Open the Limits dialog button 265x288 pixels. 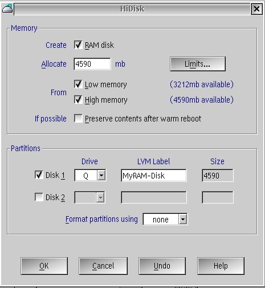pos(198,64)
